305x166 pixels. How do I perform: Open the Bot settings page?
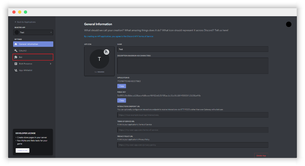[x=33, y=57]
